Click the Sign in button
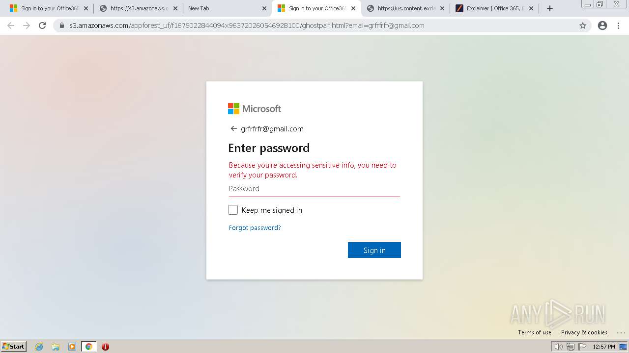The image size is (629, 353). point(374,250)
